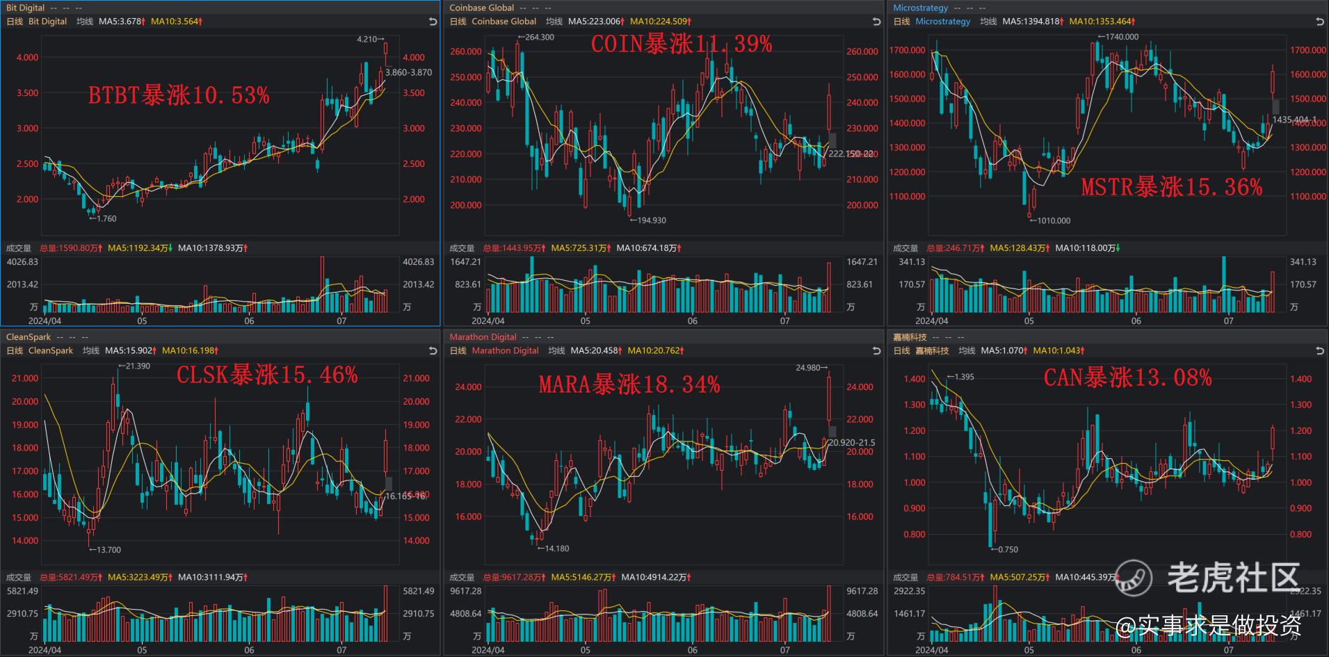Reset the 嘉楠科技 chart with the undo arrow
The width and height of the screenshot is (1329, 657).
[x=1320, y=351]
